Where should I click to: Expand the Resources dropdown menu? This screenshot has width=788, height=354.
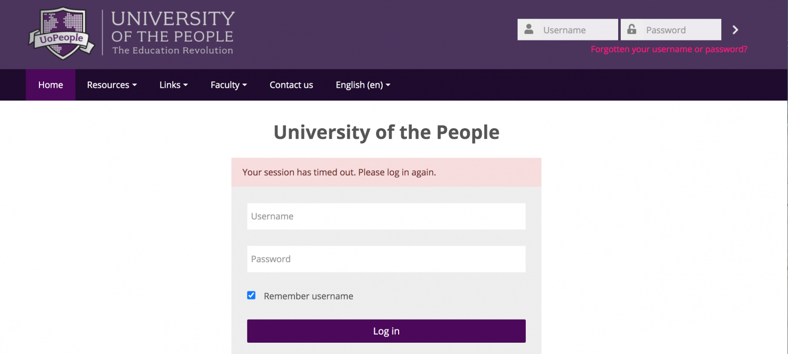[111, 85]
